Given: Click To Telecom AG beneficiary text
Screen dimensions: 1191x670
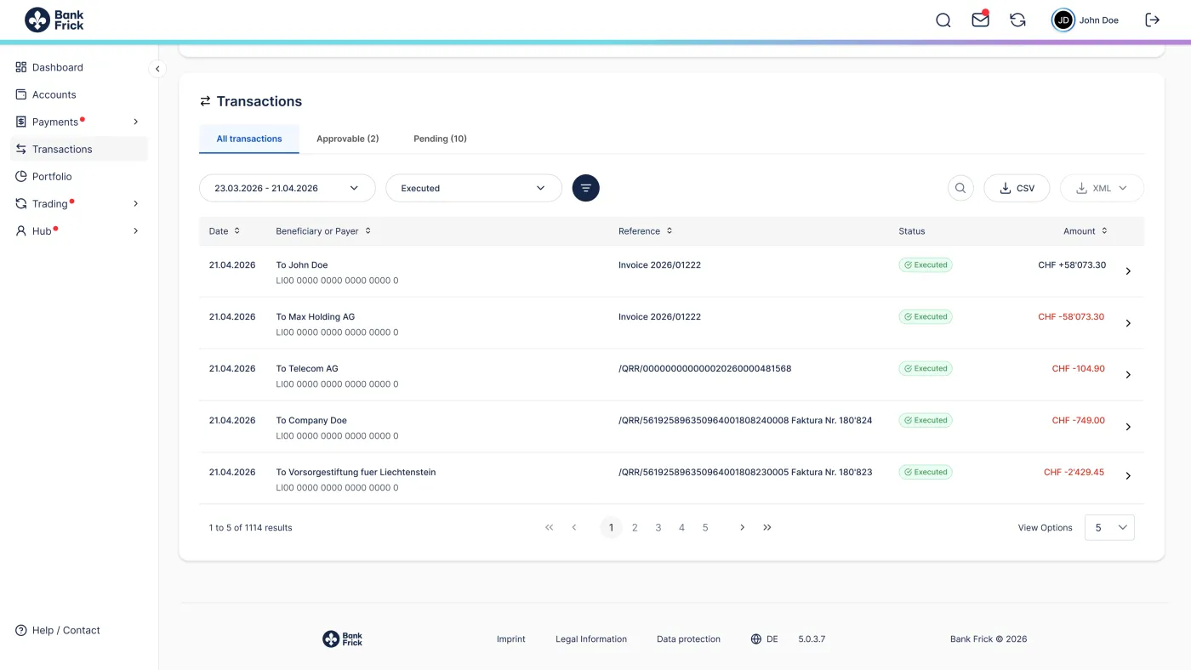Looking at the screenshot, I should click(x=307, y=368).
